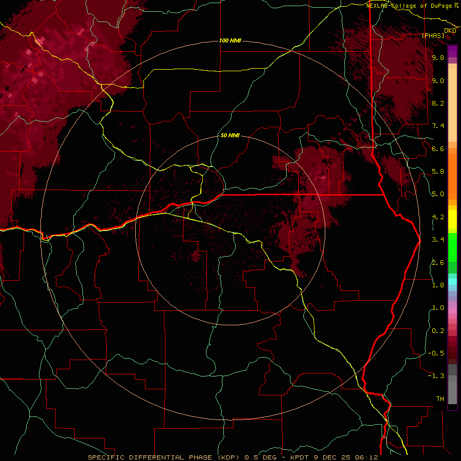Click the 0.2 value on color scale
This screenshot has height=461, width=461.
point(438,331)
